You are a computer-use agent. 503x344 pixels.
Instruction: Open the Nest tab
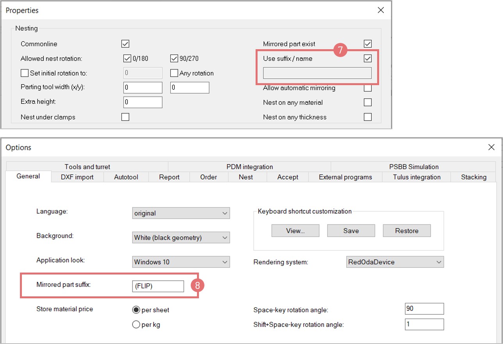pos(245,177)
